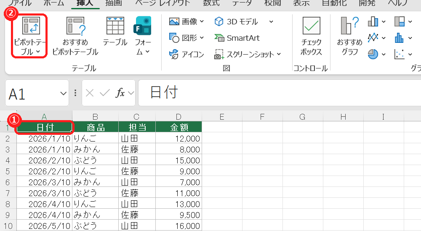
Task: Expand the column chart dropdown arrow
Action: 384,21
